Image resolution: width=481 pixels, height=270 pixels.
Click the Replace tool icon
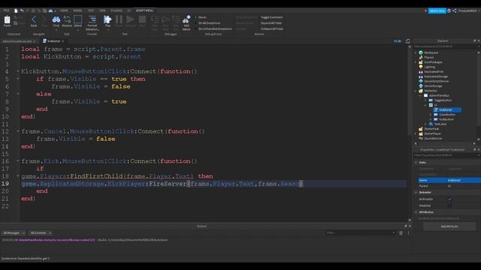67,20
